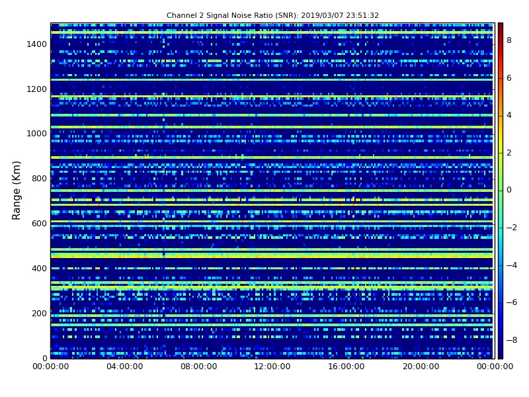Click the 600 range tick label

(x=39, y=224)
